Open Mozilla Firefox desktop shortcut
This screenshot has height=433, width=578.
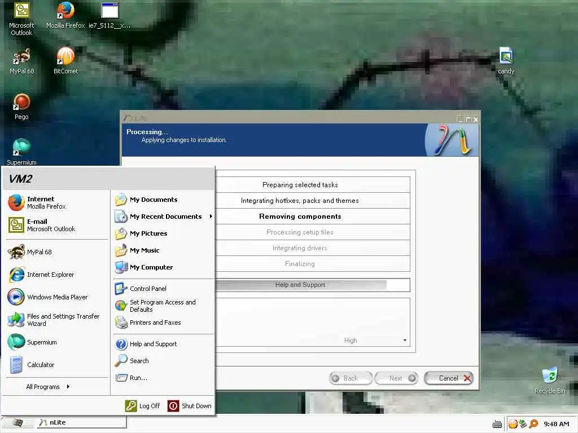65,15
